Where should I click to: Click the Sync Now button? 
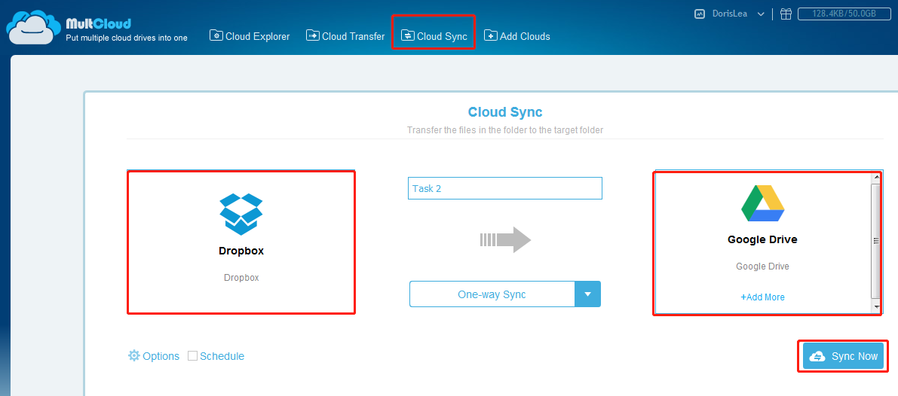[843, 356]
